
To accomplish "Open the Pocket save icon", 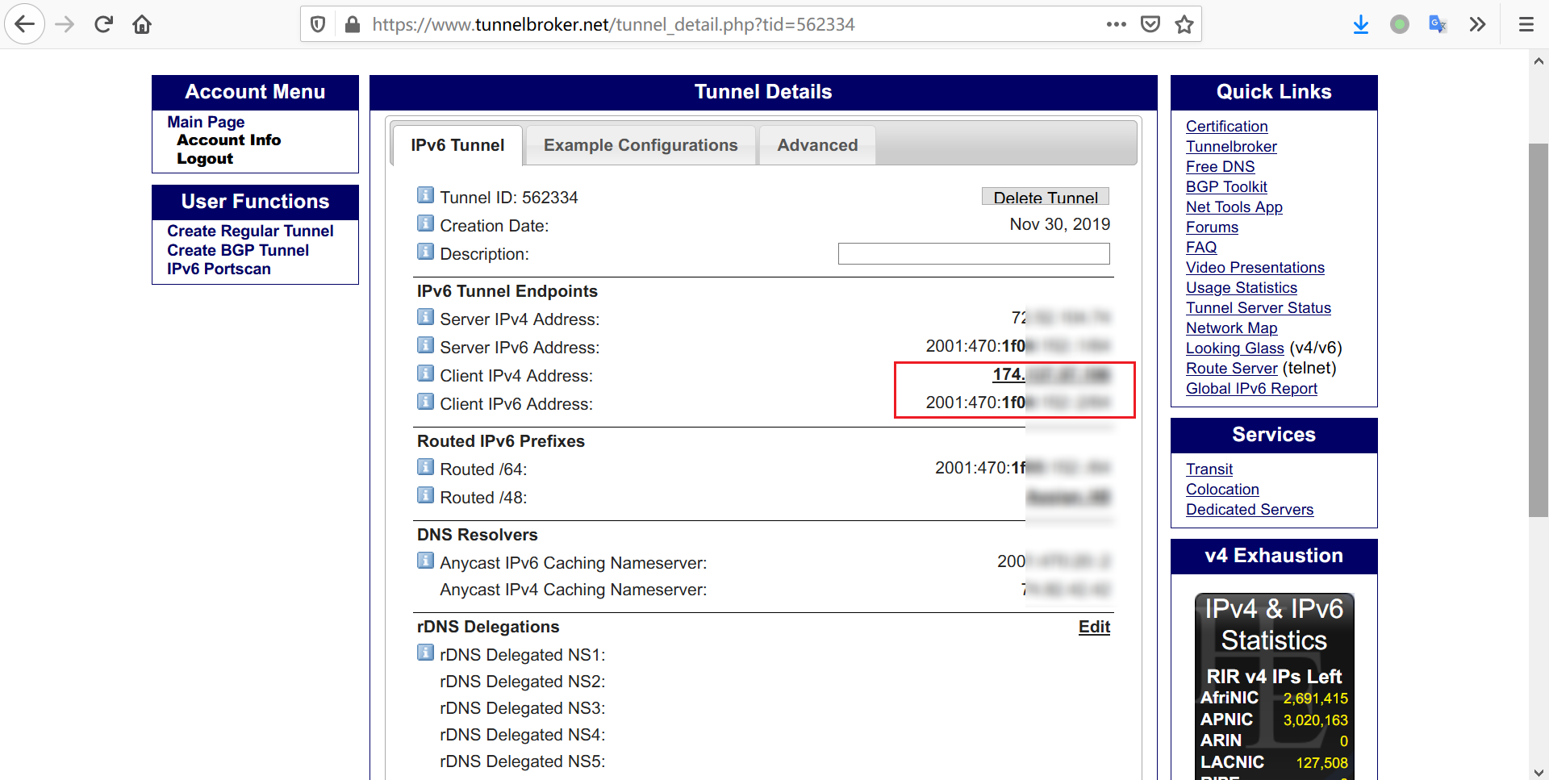I will click(x=1150, y=24).
